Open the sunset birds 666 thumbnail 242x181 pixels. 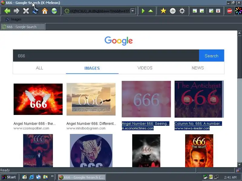point(91,99)
